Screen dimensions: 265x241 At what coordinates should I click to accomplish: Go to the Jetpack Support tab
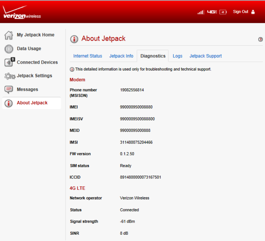click(205, 56)
